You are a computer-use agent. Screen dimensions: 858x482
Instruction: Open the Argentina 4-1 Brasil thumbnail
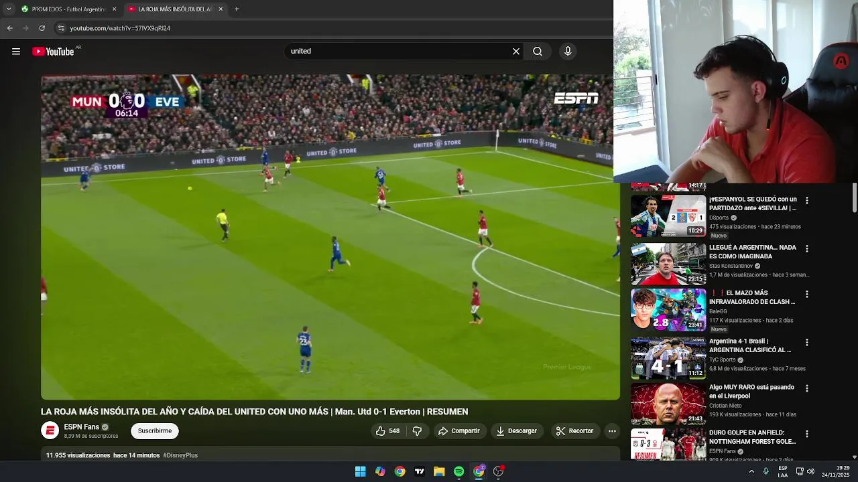click(668, 357)
